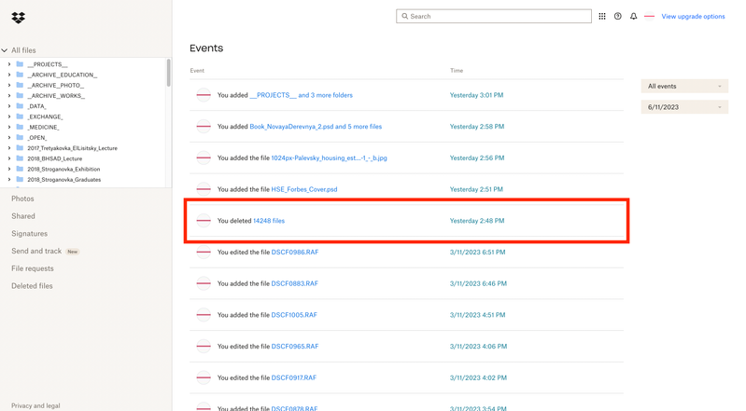Click the Dropbox logo icon
This screenshot has width=746, height=411.
coord(18,17)
